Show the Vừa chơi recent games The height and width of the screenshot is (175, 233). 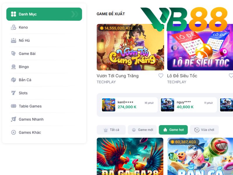[x=204, y=130]
